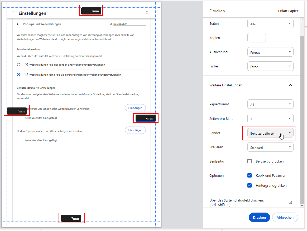Click the Abbrechen button

285,217
